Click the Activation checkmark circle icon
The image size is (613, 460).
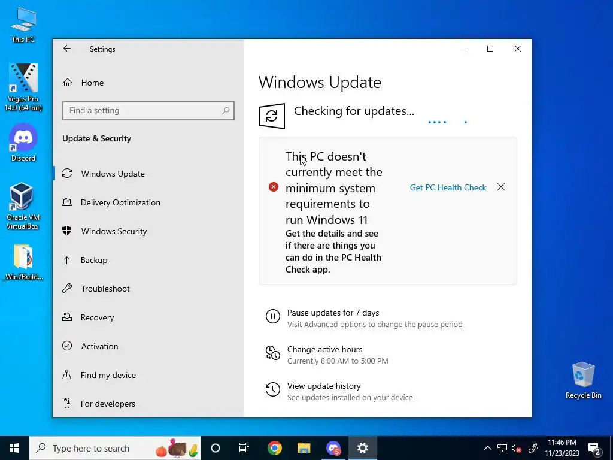67,346
